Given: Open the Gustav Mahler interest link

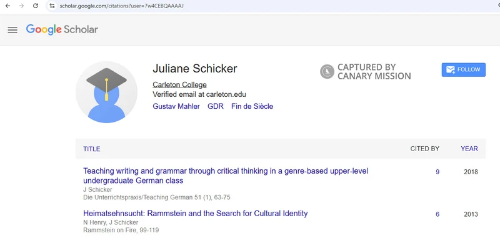Looking at the screenshot, I should coord(176,106).
